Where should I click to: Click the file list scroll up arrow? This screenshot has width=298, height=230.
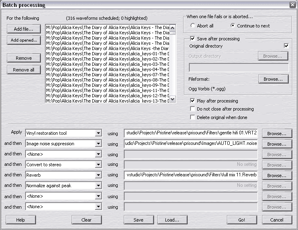172,28
